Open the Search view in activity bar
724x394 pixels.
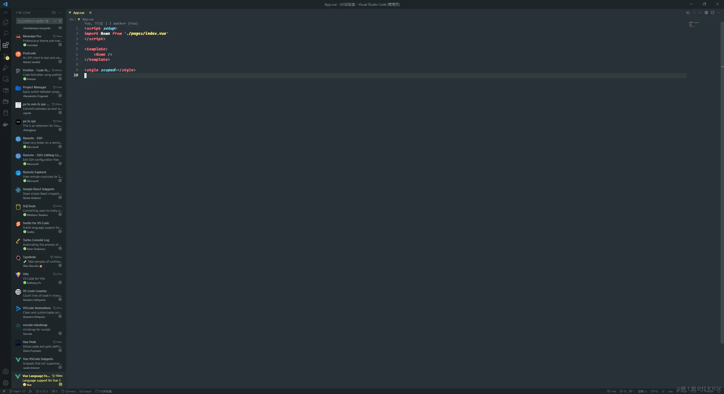point(5,34)
